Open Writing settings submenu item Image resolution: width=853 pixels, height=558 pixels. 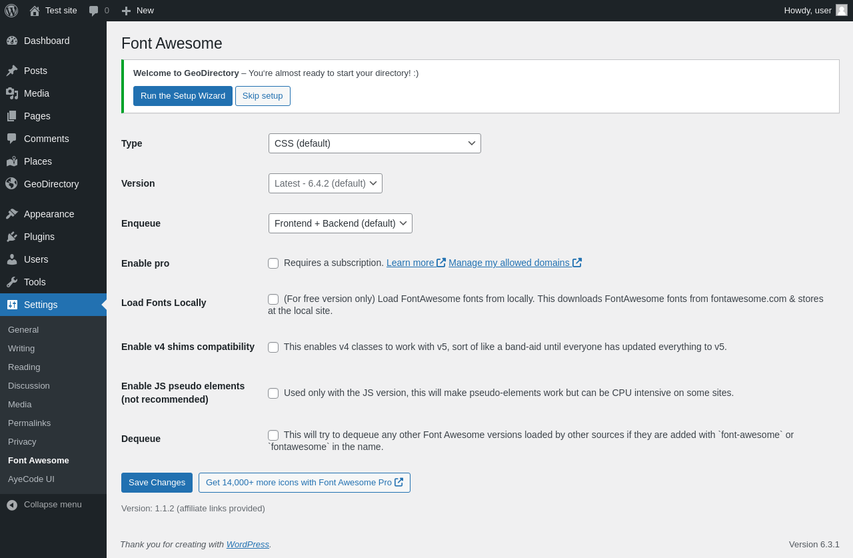pos(53,348)
